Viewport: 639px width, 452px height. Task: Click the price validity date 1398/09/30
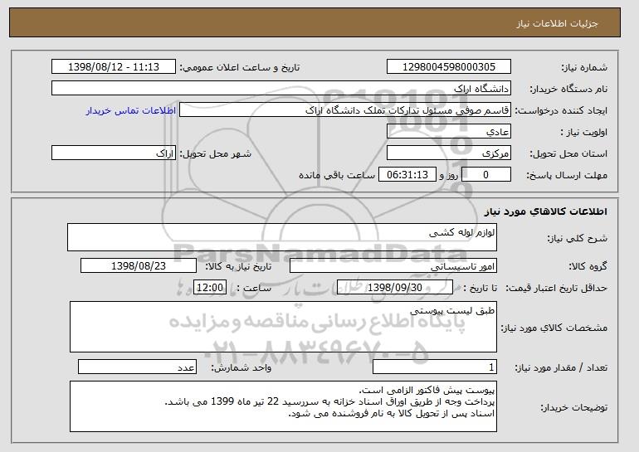pyautogui.click(x=395, y=288)
